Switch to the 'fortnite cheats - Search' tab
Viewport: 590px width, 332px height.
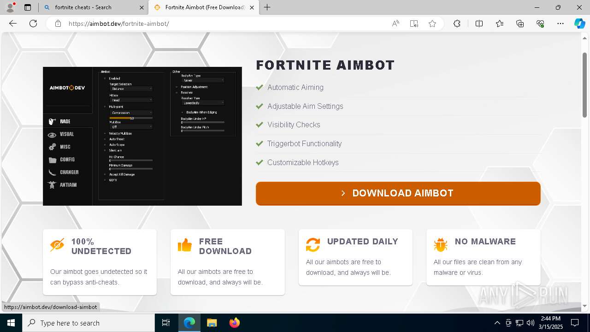tap(90, 7)
